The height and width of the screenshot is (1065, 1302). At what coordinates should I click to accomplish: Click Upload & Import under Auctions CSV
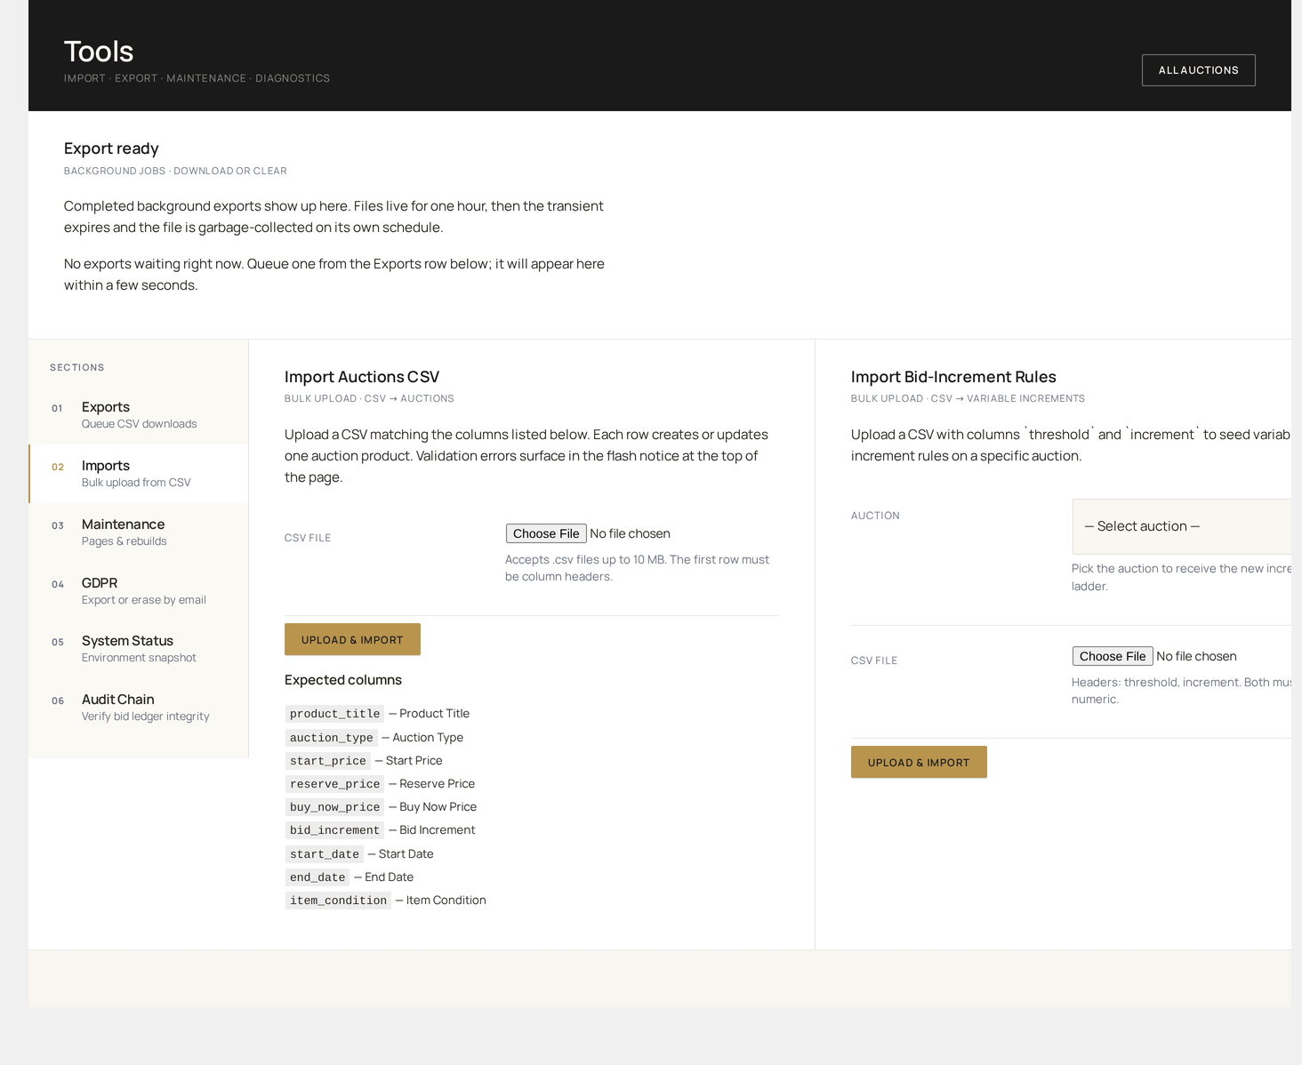click(352, 639)
